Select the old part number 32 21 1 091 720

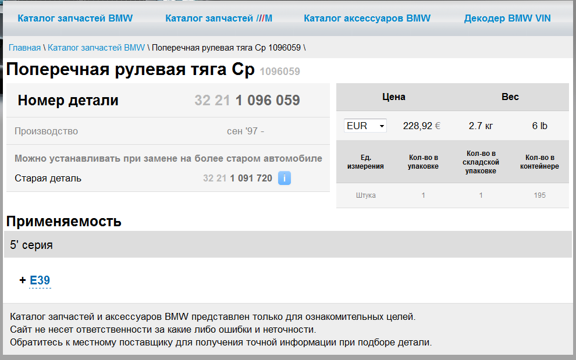(x=238, y=178)
